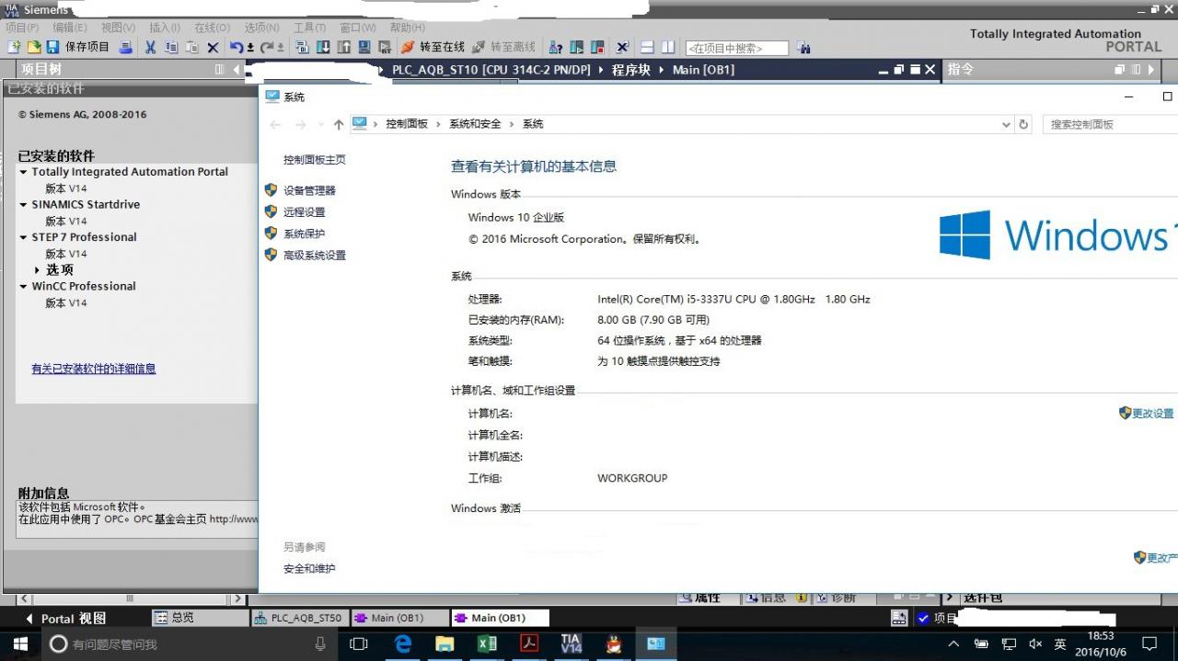Viewport: 1178px width, 661px height.
Task: Open Microsoft Edge from the taskbar
Action: [x=403, y=644]
